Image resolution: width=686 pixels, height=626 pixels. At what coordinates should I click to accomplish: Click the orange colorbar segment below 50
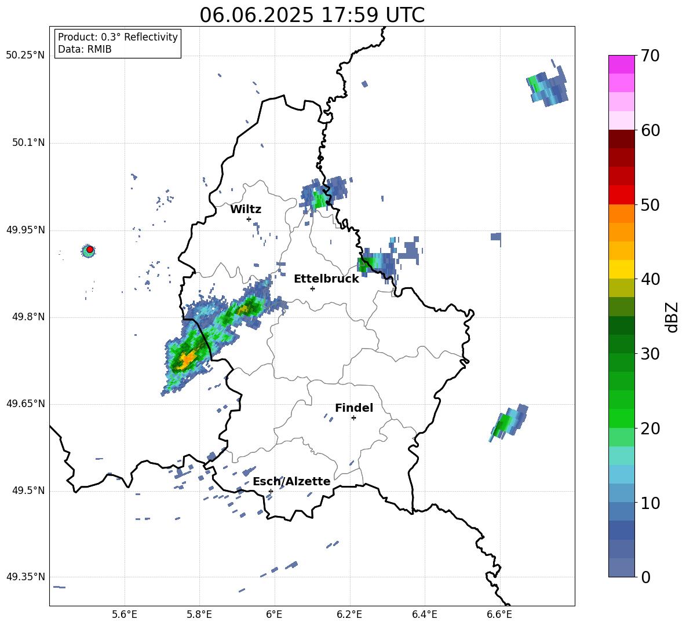click(621, 213)
